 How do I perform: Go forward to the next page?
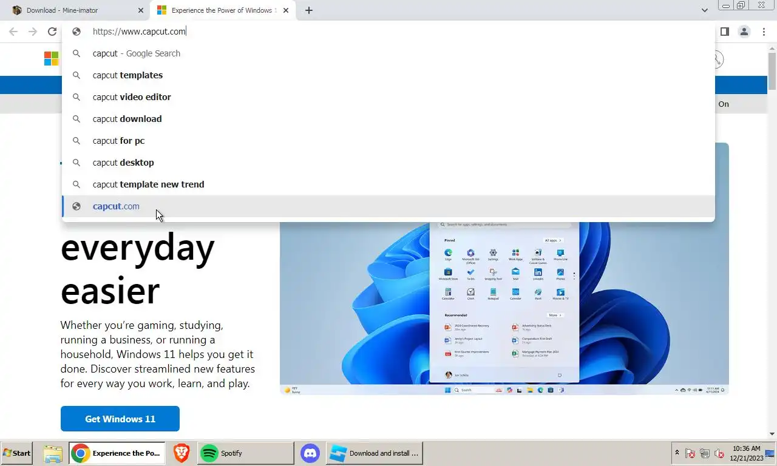pyautogui.click(x=33, y=32)
